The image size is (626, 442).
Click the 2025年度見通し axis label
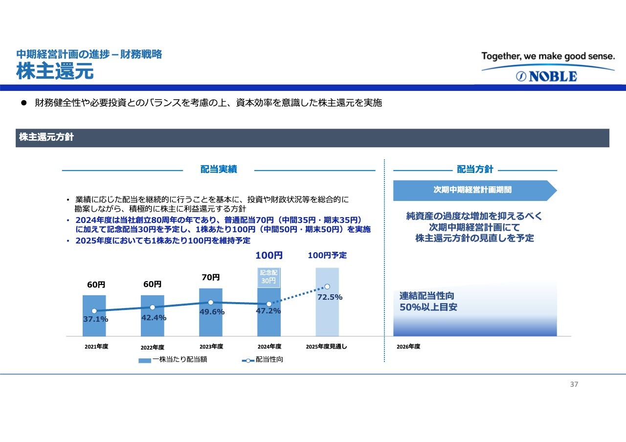[326, 347]
